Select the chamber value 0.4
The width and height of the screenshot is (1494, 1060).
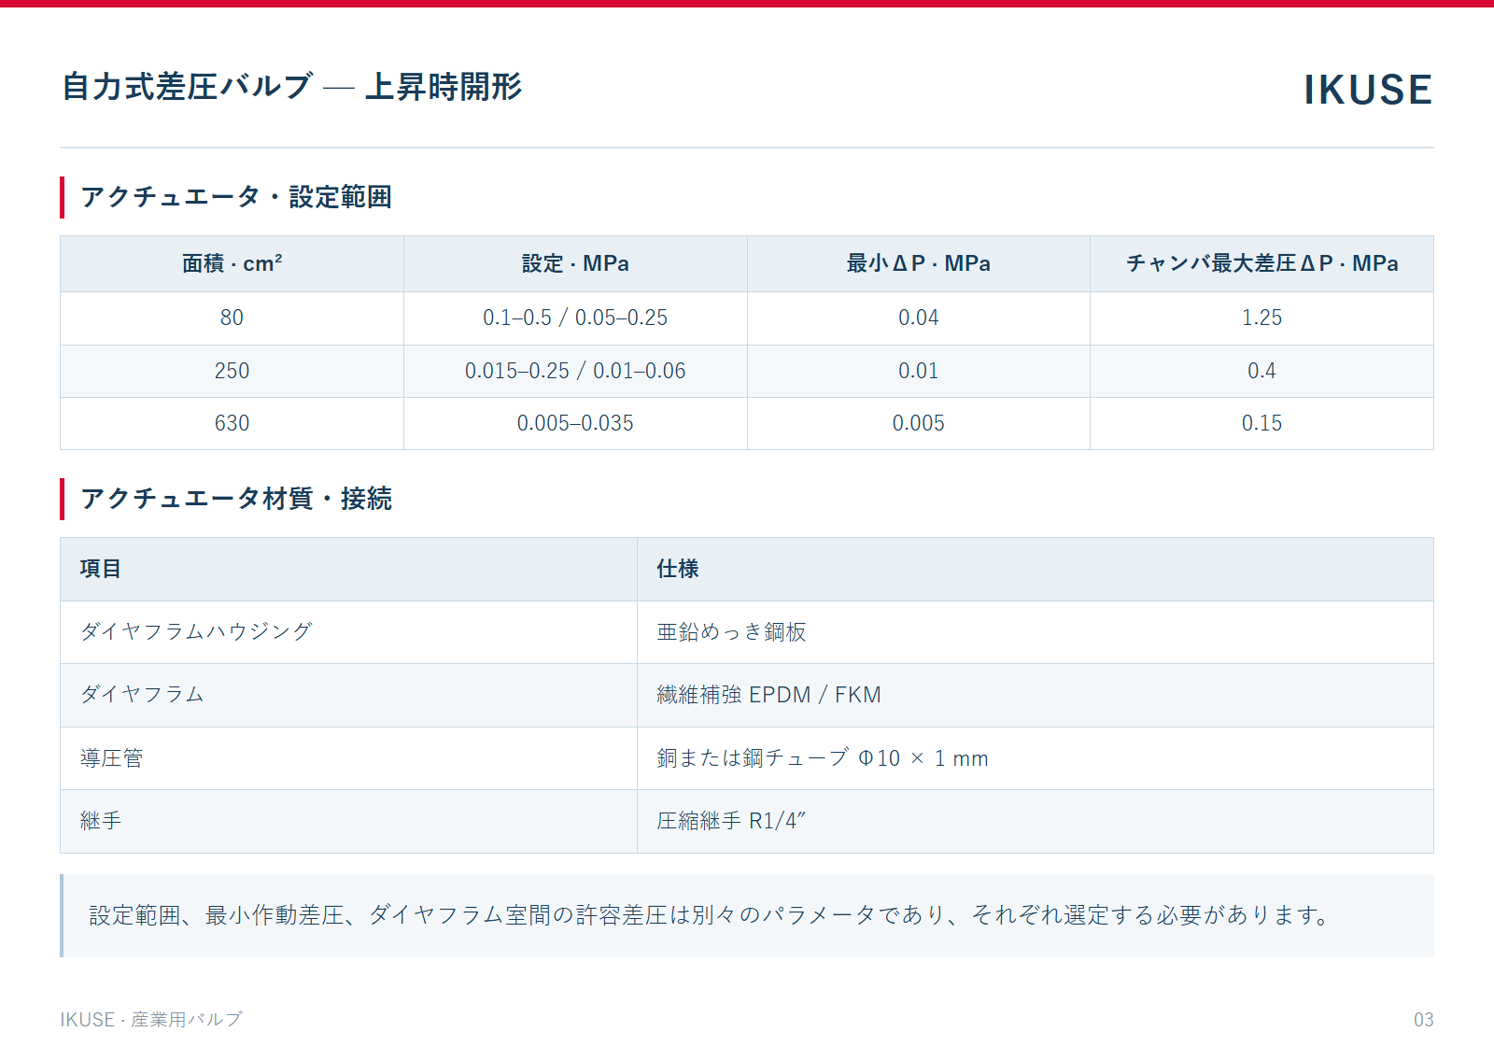click(x=1262, y=371)
